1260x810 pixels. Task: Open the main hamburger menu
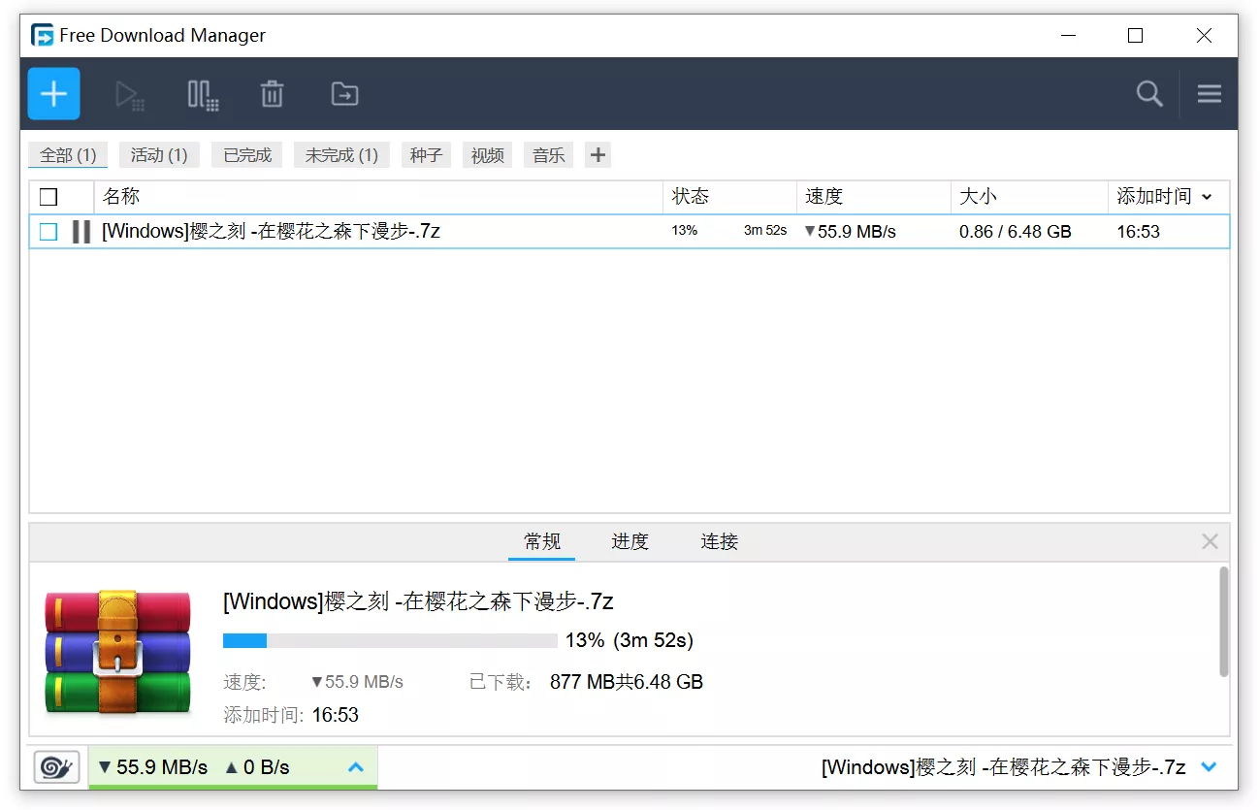coord(1209,93)
